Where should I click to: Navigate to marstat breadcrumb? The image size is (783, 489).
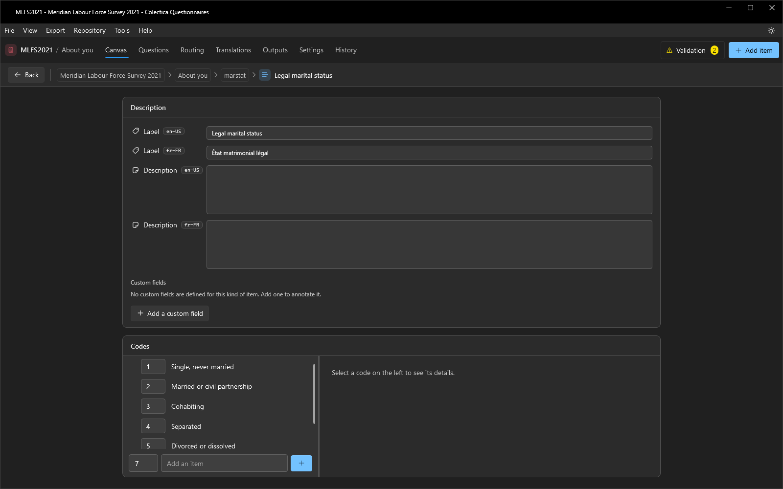click(x=235, y=75)
